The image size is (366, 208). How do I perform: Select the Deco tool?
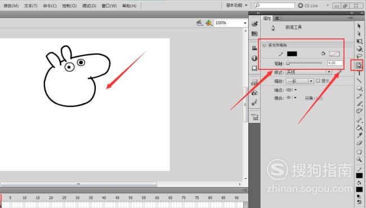click(359, 111)
